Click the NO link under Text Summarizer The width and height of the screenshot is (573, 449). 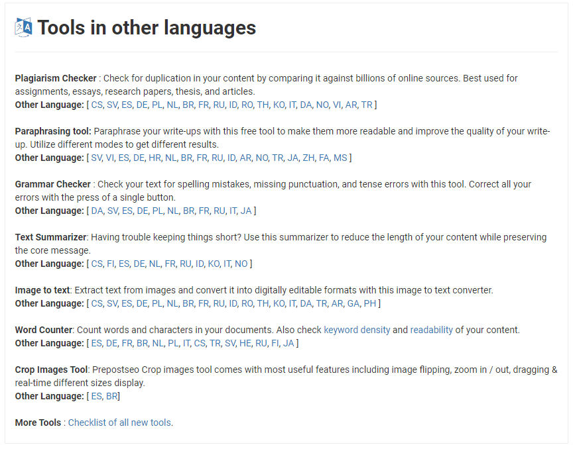click(242, 264)
